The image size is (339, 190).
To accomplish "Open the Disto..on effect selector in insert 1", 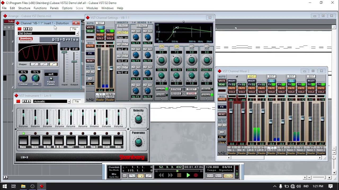I will coord(122,38).
